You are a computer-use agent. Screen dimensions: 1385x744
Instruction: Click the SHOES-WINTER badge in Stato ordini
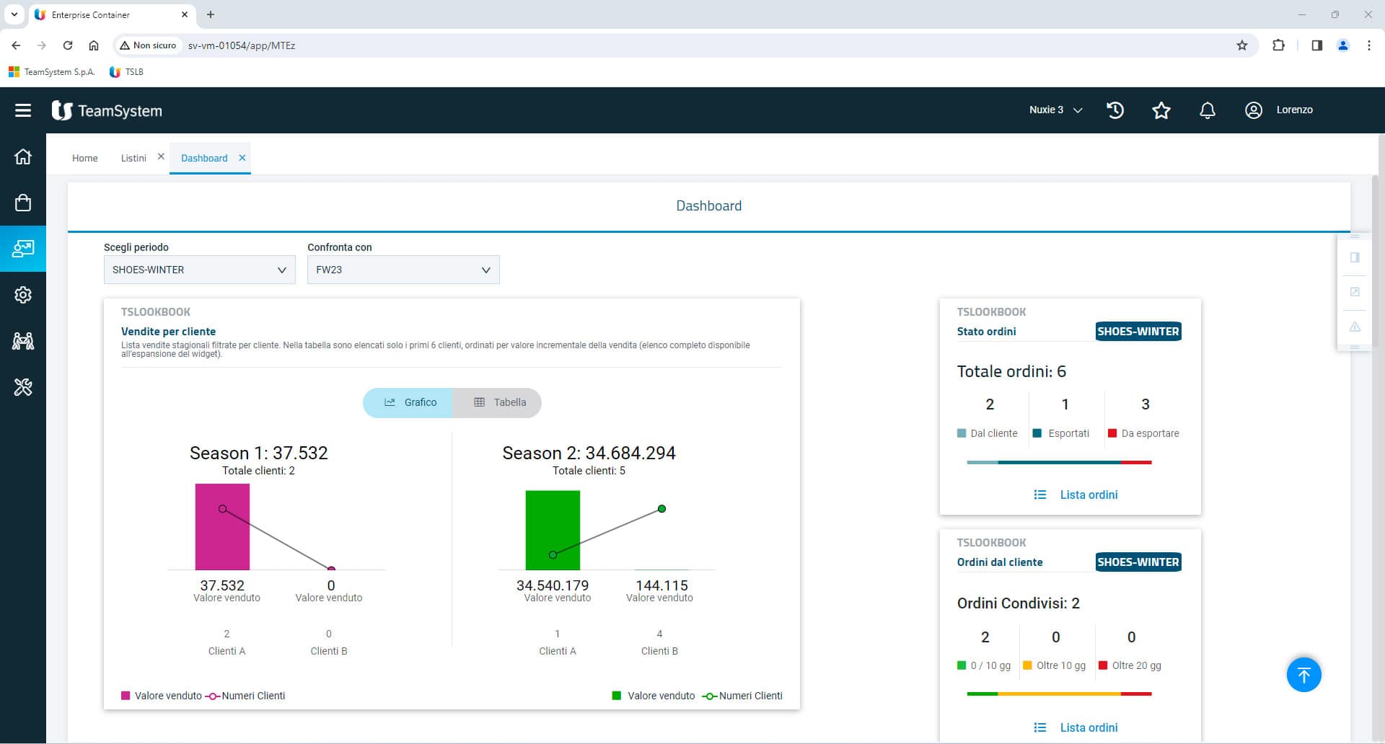pyautogui.click(x=1138, y=332)
